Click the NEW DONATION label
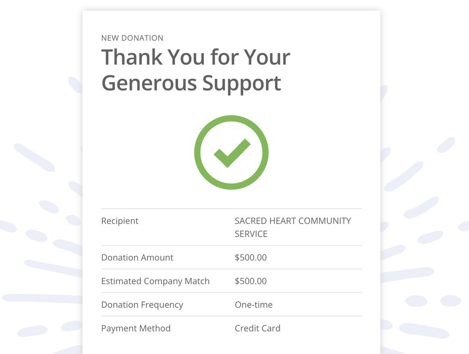Image resolution: width=469 pixels, height=354 pixels. coord(132,38)
